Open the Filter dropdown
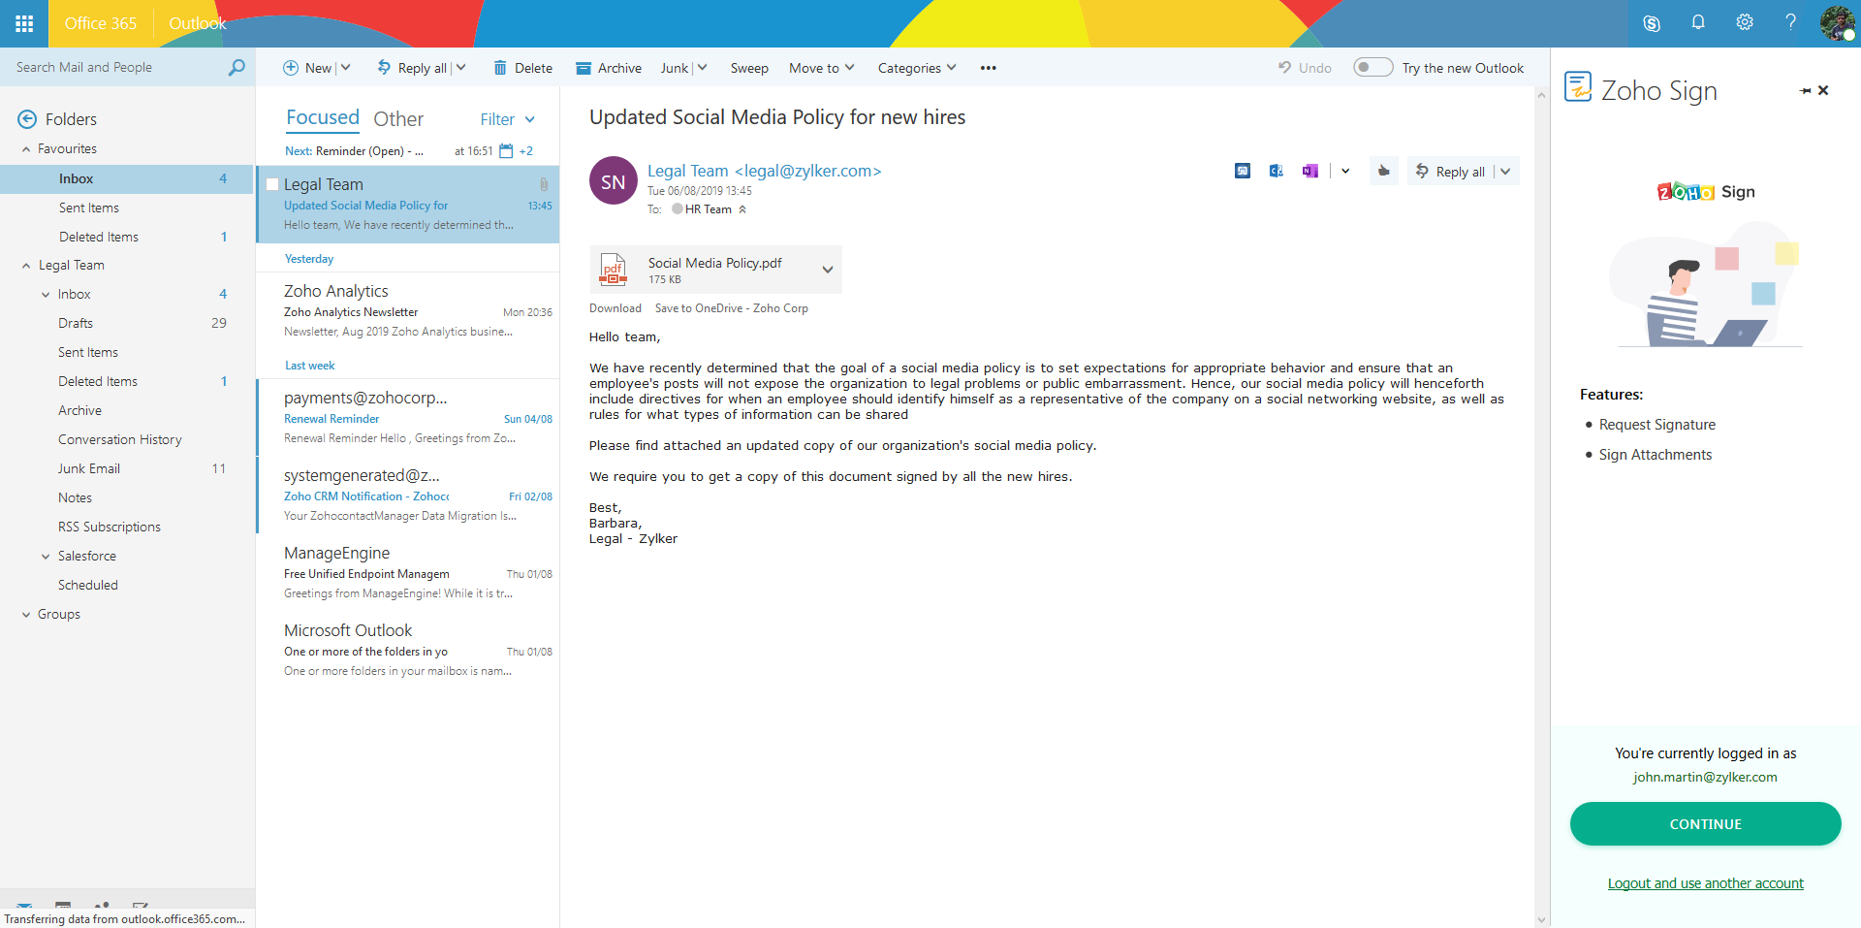The image size is (1861, 928). [508, 119]
